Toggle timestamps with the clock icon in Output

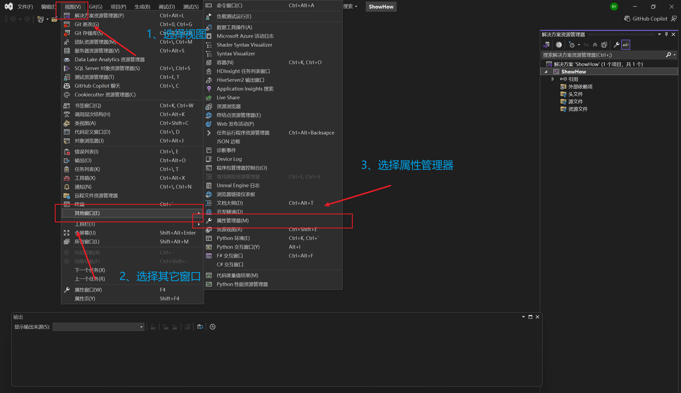coord(213,327)
